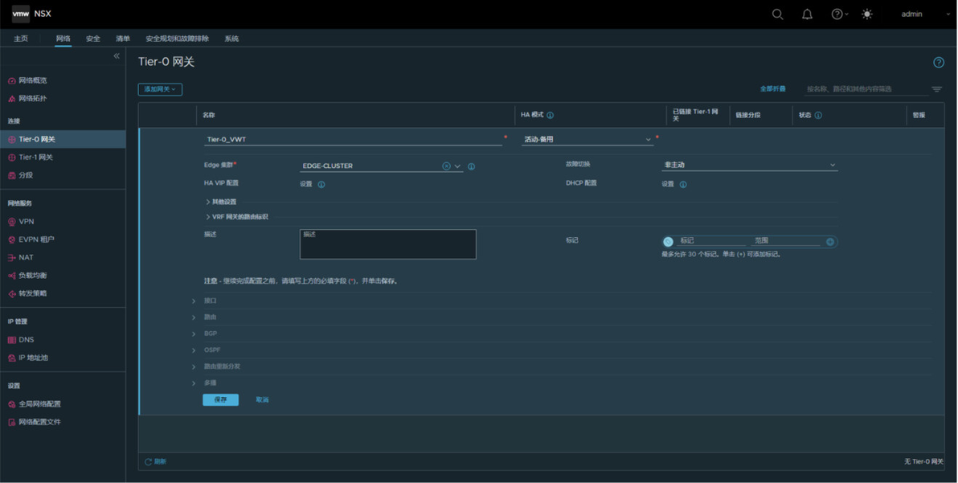Expand the 其他设置 section
Image resolution: width=958 pixels, height=483 pixels.
point(220,202)
